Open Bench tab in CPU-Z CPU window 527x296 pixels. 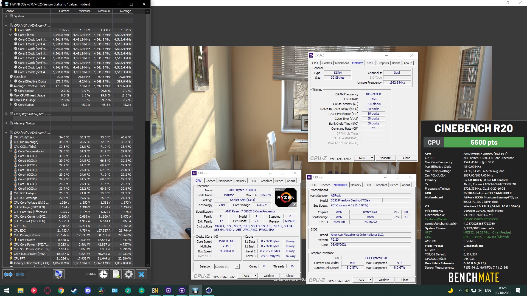[x=279, y=181]
